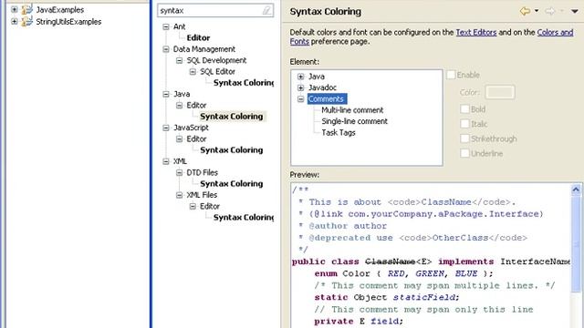This screenshot has height=328, width=584.
Task: Clear the syntax filter text icon
Action: point(266,10)
